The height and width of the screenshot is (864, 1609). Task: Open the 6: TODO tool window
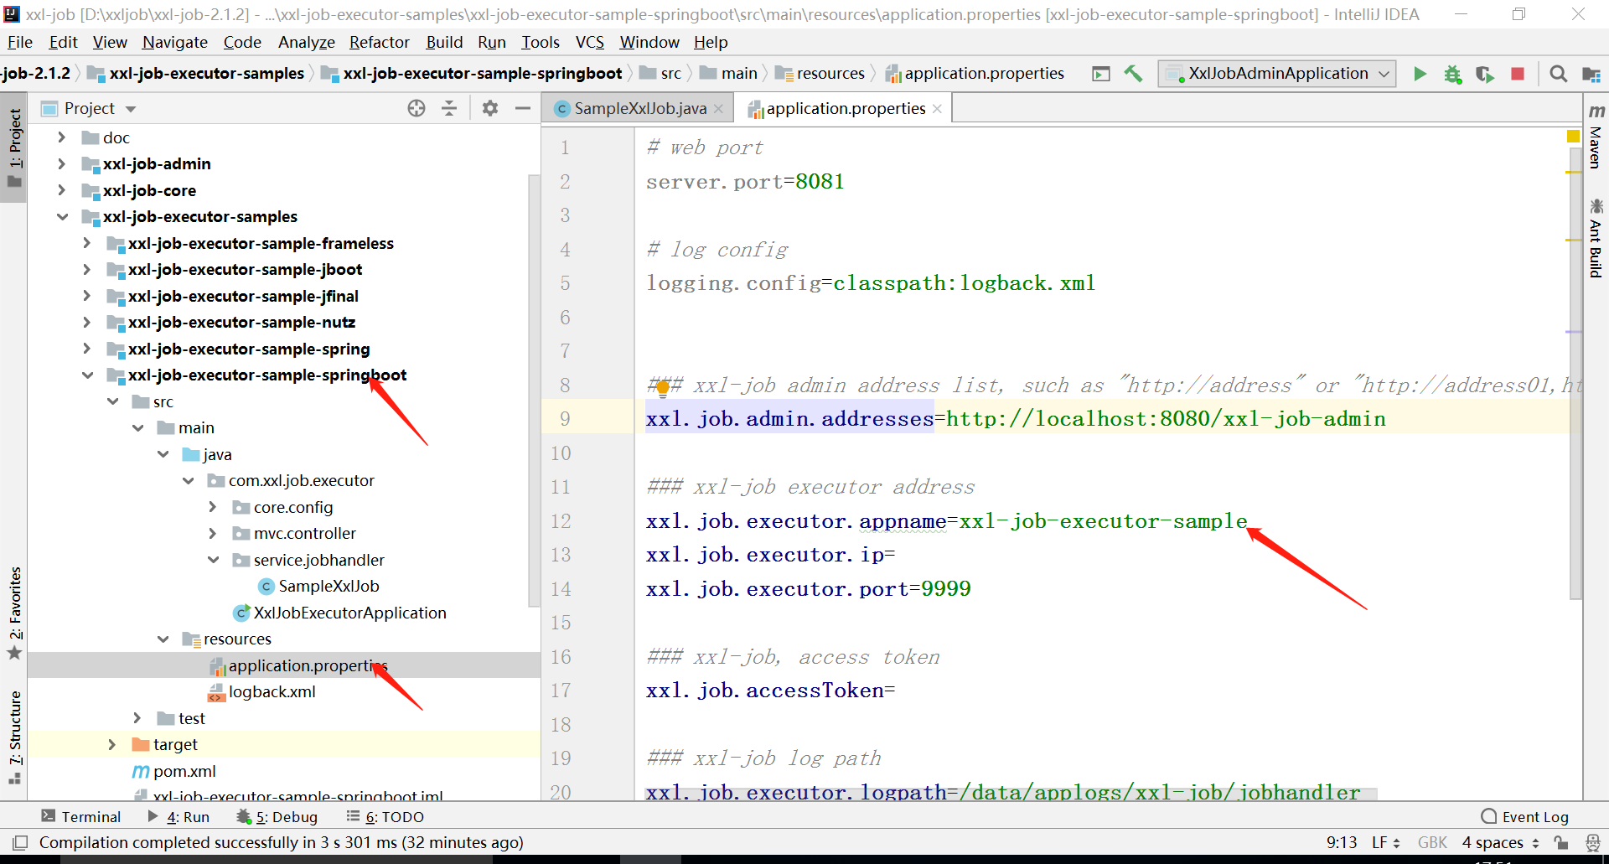click(x=385, y=816)
